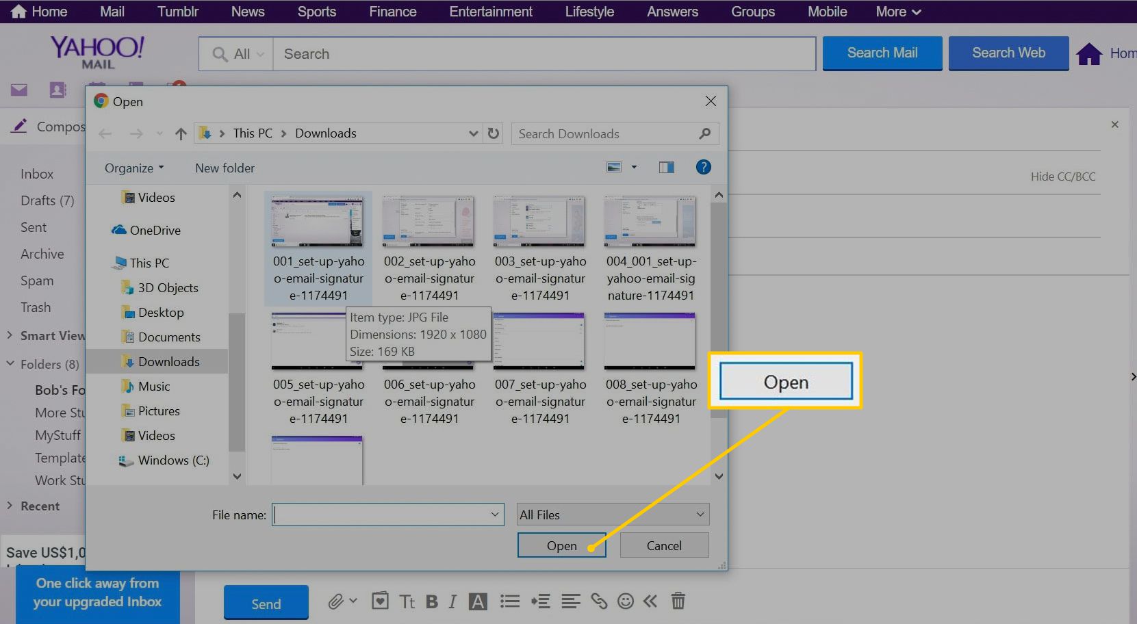The width and height of the screenshot is (1137, 624).
Task: Click the Search Mail button
Action: point(882,53)
